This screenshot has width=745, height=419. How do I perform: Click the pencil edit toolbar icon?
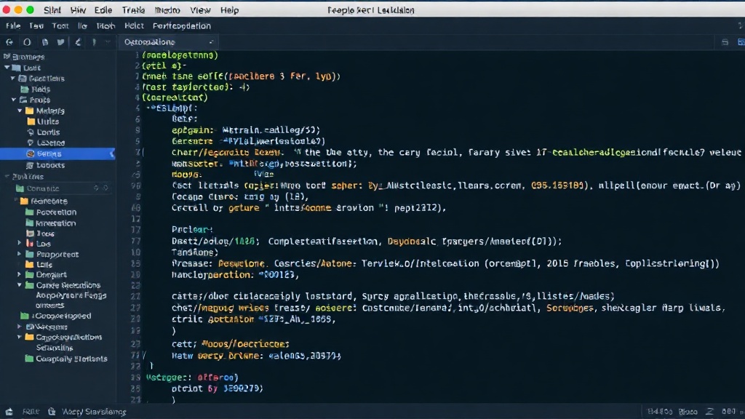pos(78,42)
